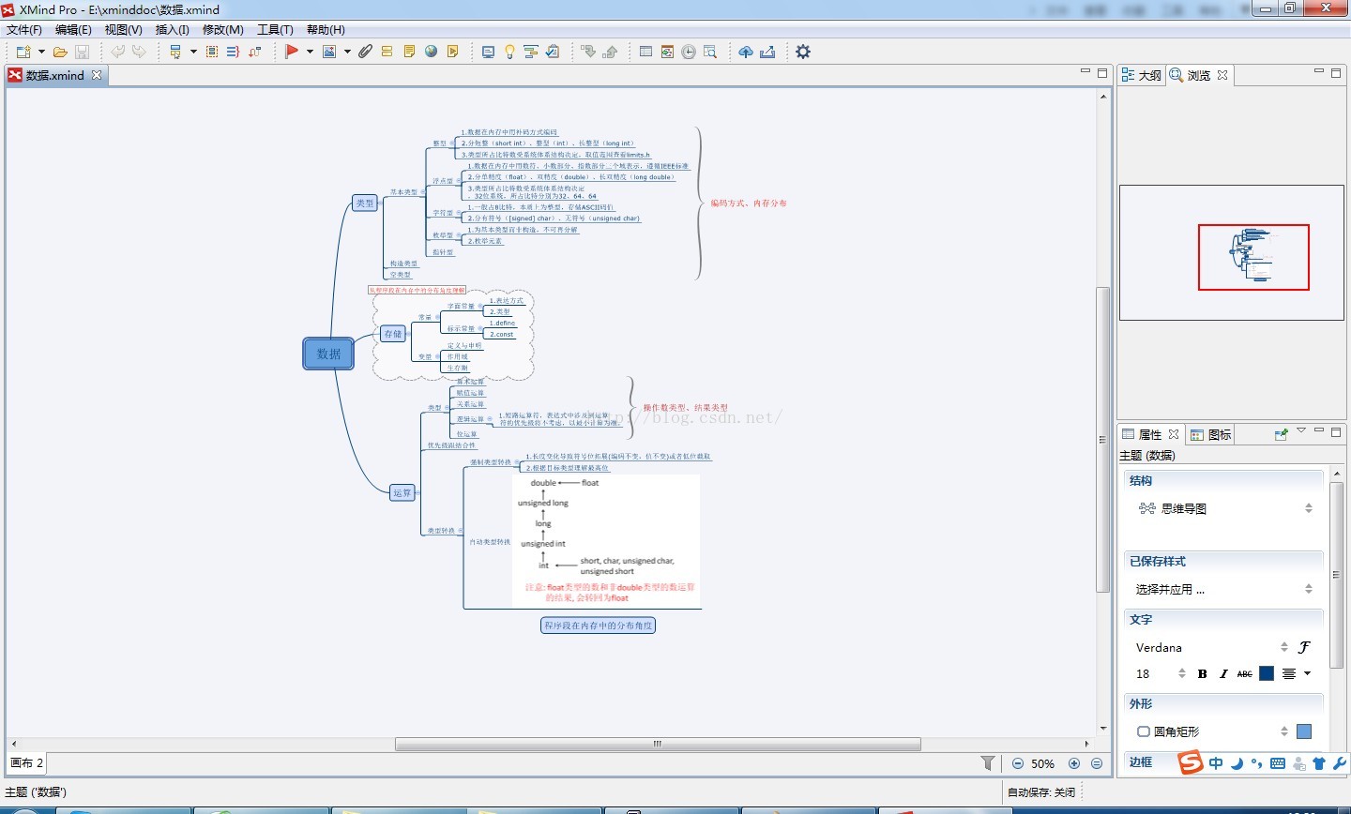Select the 存储 branch topic
This screenshot has width=1351, height=814.
pos(393,333)
